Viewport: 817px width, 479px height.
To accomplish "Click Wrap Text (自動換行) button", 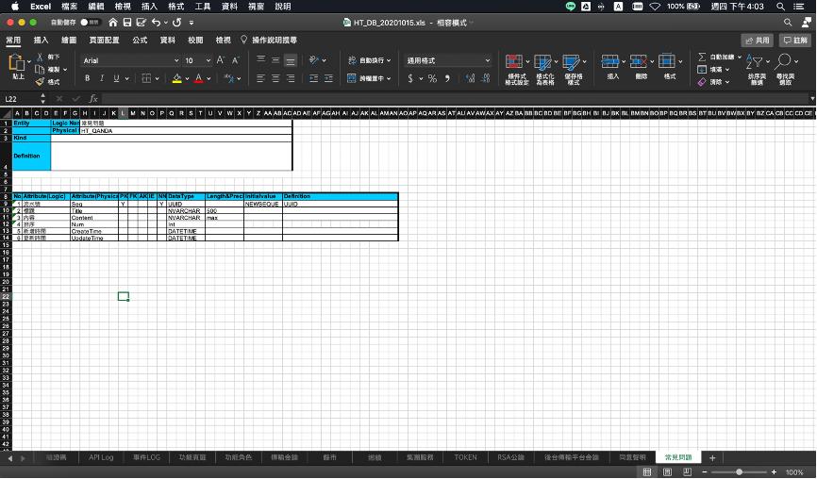I will [369, 60].
